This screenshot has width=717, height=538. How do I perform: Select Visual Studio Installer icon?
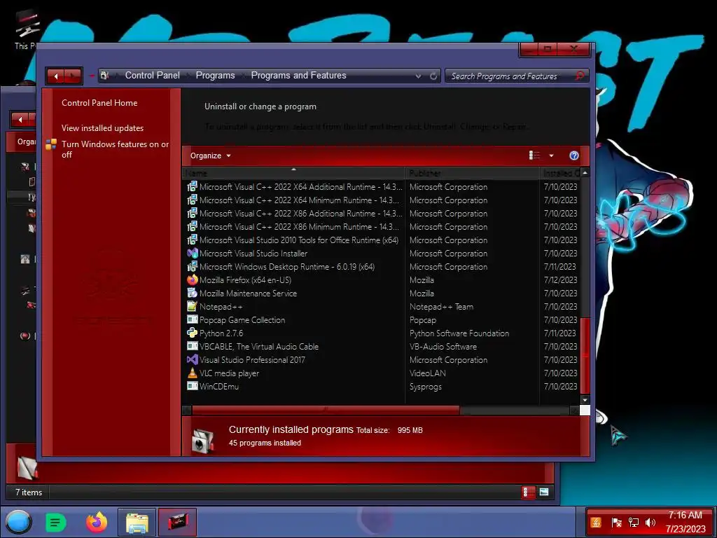coord(193,253)
